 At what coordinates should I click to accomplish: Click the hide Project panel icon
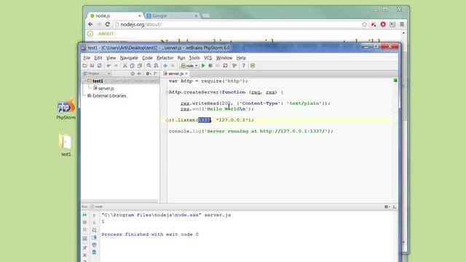(155, 74)
